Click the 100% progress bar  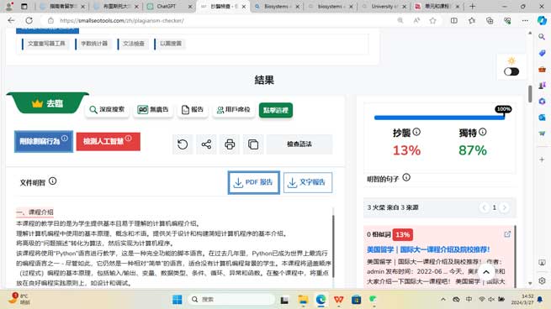point(439,118)
